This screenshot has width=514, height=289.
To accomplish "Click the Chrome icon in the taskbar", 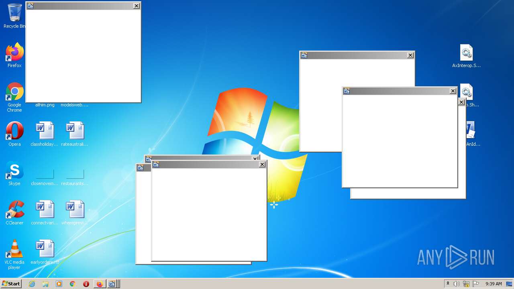I will (x=73, y=284).
